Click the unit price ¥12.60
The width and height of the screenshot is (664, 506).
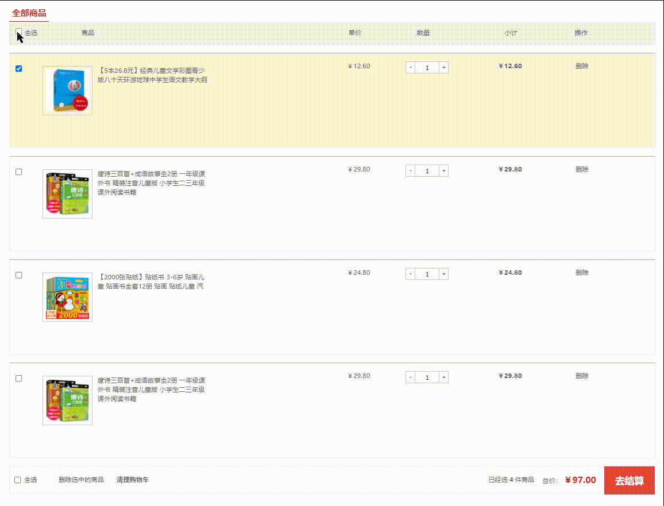pos(359,66)
